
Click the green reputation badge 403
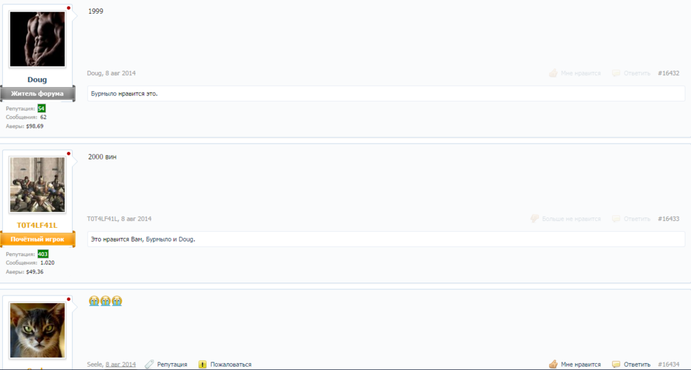pyautogui.click(x=42, y=254)
